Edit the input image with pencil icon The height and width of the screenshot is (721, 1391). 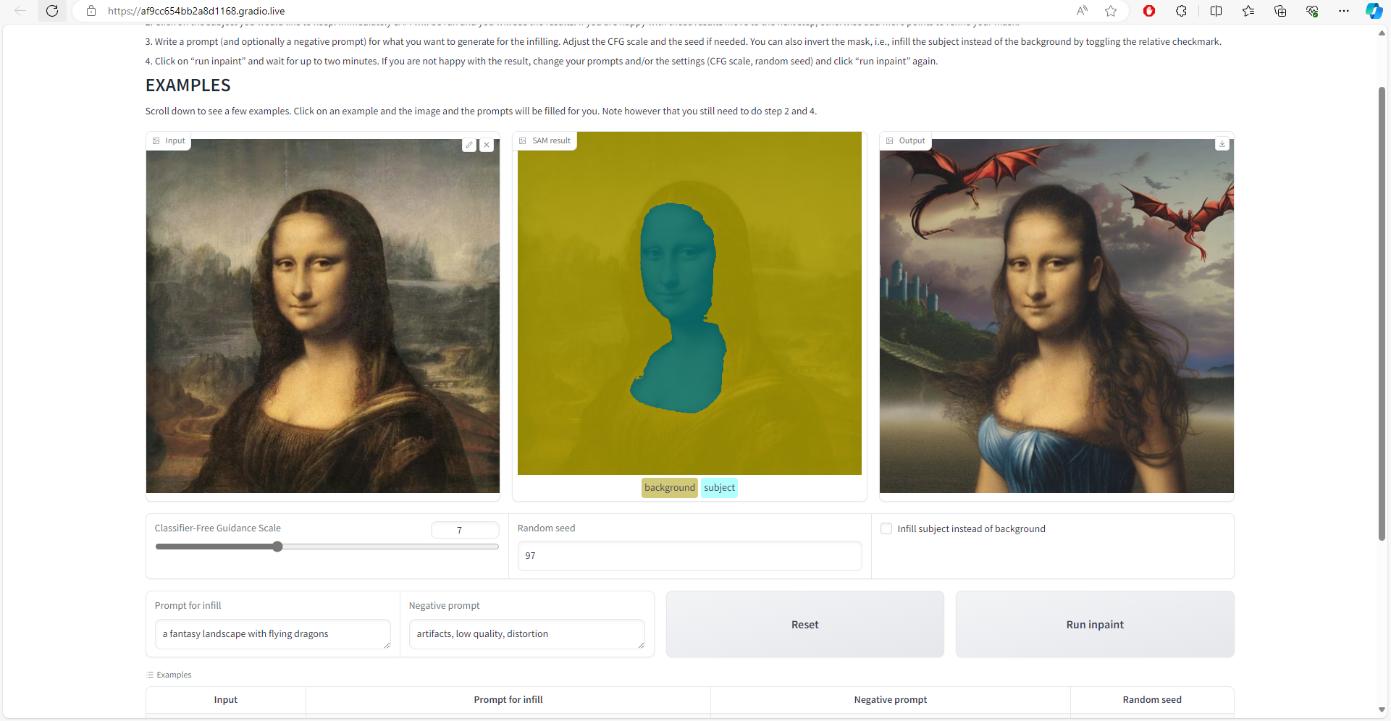[469, 145]
